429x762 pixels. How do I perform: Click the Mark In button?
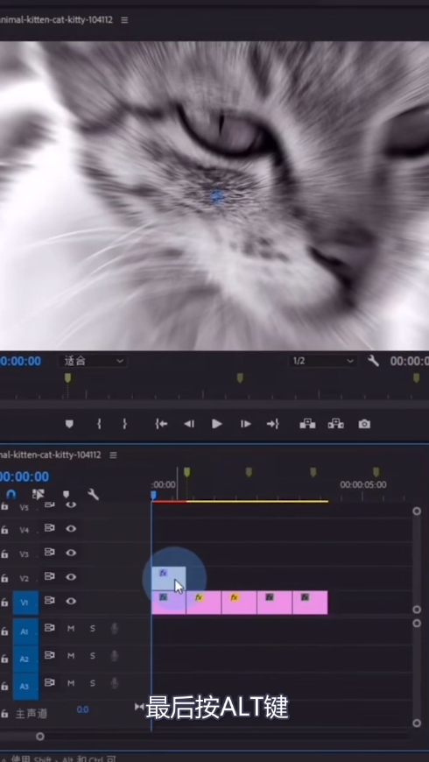[x=99, y=424]
